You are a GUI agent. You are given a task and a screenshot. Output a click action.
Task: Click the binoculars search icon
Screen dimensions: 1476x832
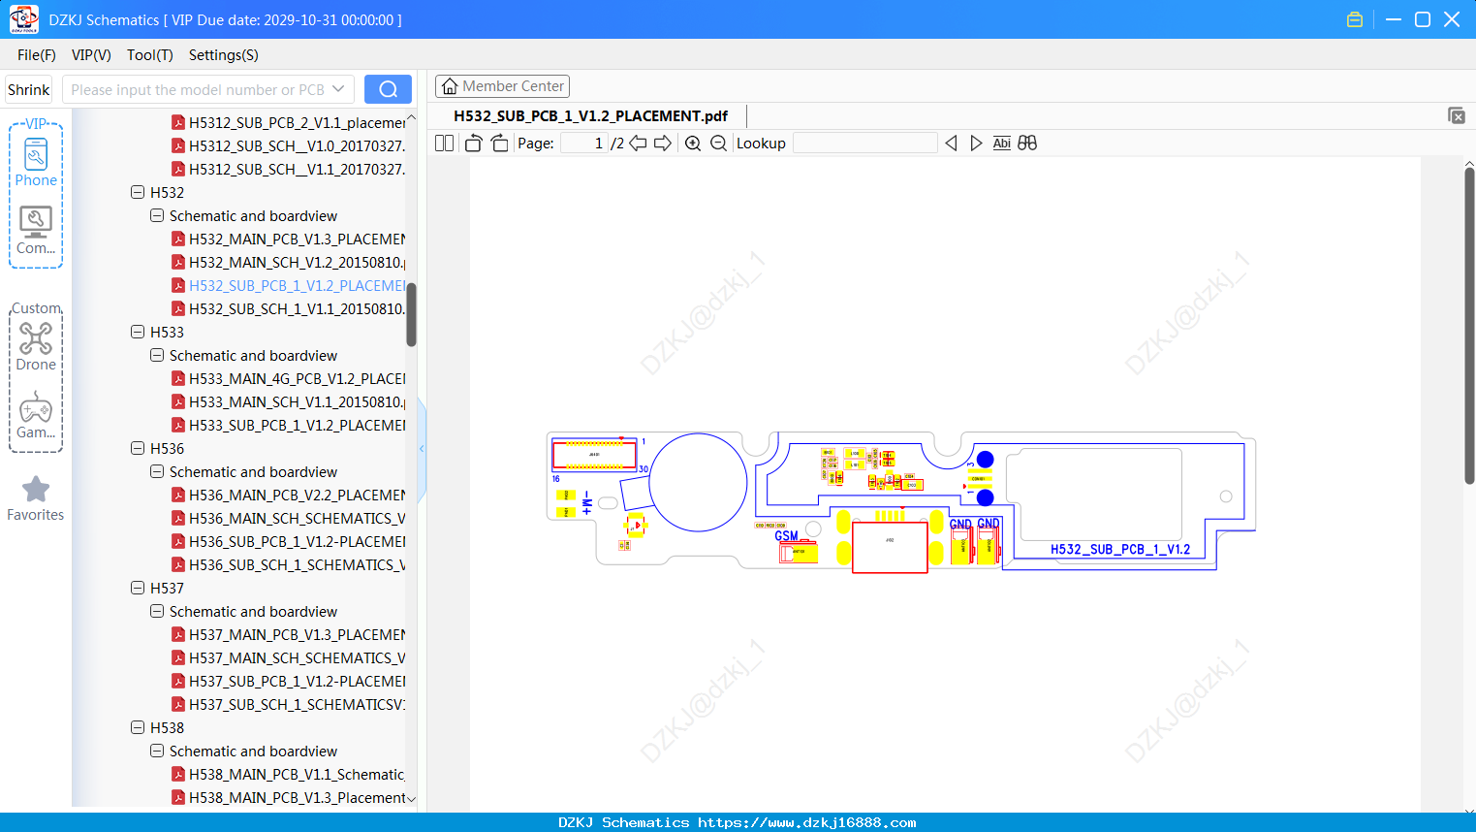click(x=1027, y=144)
